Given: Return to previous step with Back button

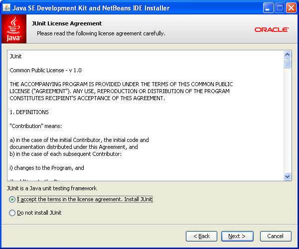Looking at the screenshot, I should pyautogui.click(x=201, y=236).
